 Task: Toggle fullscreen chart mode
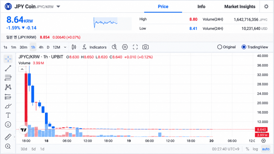click(x=135, y=47)
